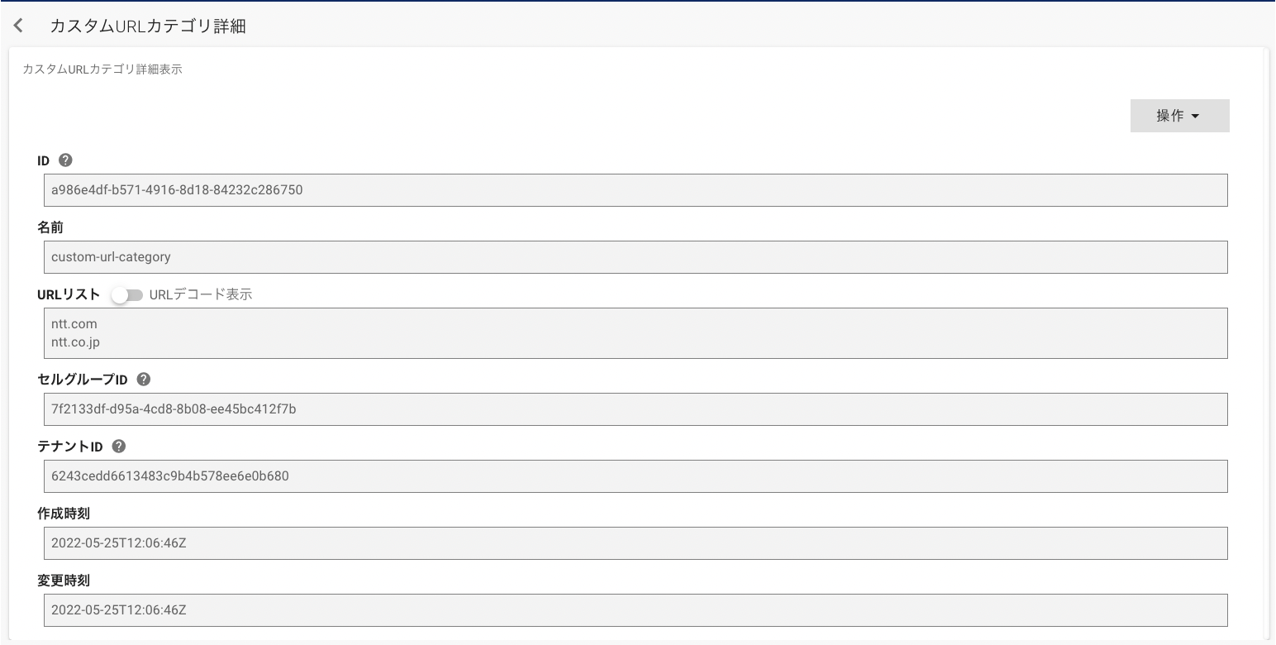The height and width of the screenshot is (645, 1276).
Task: Click the URLリスト label
Action: (69, 294)
